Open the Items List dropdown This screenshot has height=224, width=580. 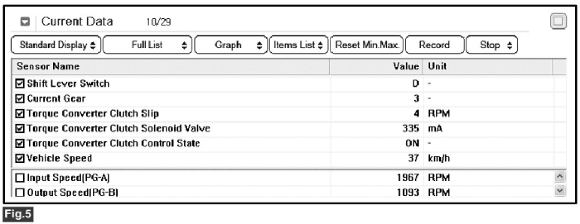[298, 45]
